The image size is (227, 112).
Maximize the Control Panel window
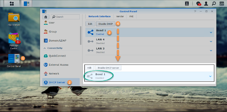click(207, 11)
